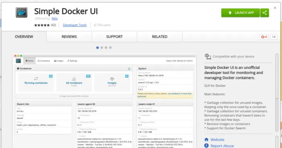The width and height of the screenshot is (282, 148).
Task: Switch to the OVERVIEW tab
Action: [24, 36]
